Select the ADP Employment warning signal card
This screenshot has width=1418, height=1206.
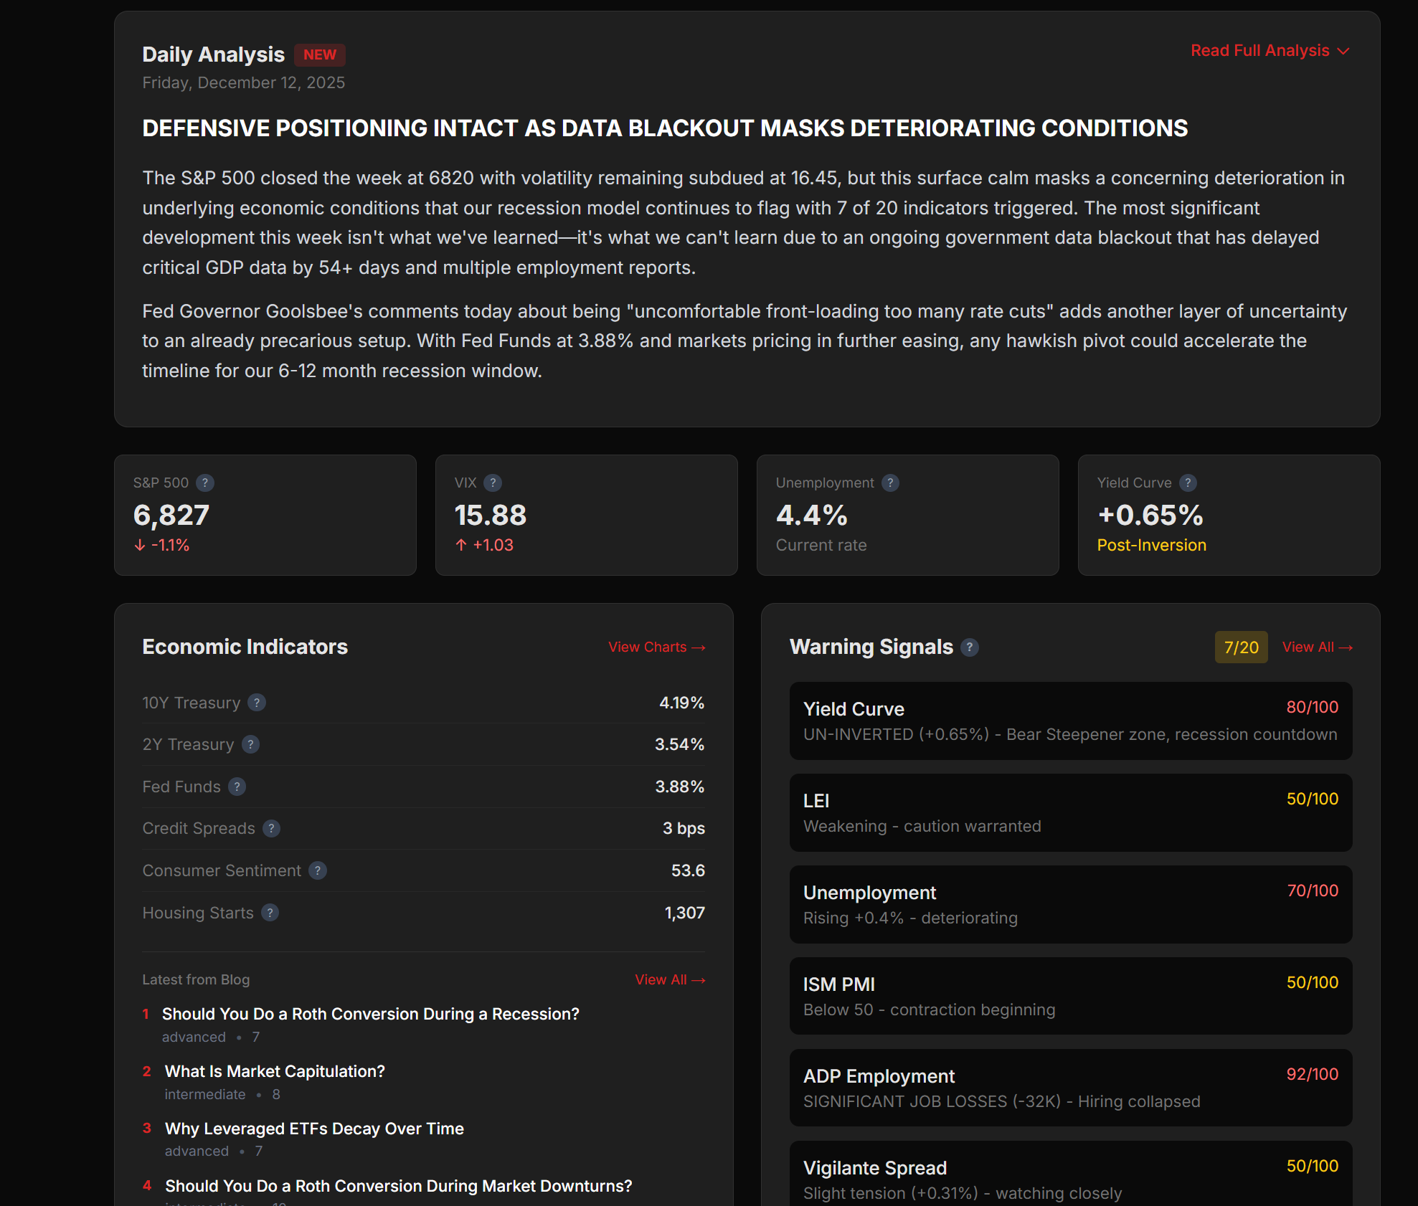click(x=1070, y=1088)
